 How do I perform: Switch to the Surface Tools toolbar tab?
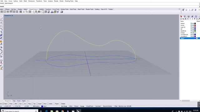(x=64, y=9)
